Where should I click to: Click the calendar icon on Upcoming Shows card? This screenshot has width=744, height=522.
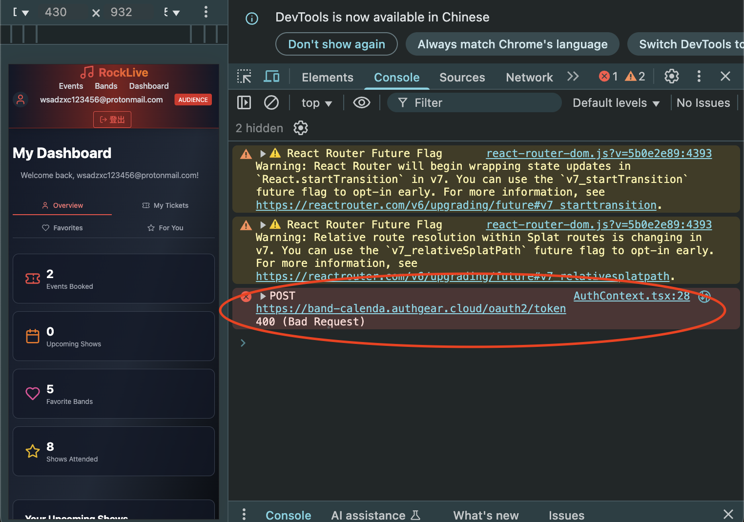tap(33, 336)
